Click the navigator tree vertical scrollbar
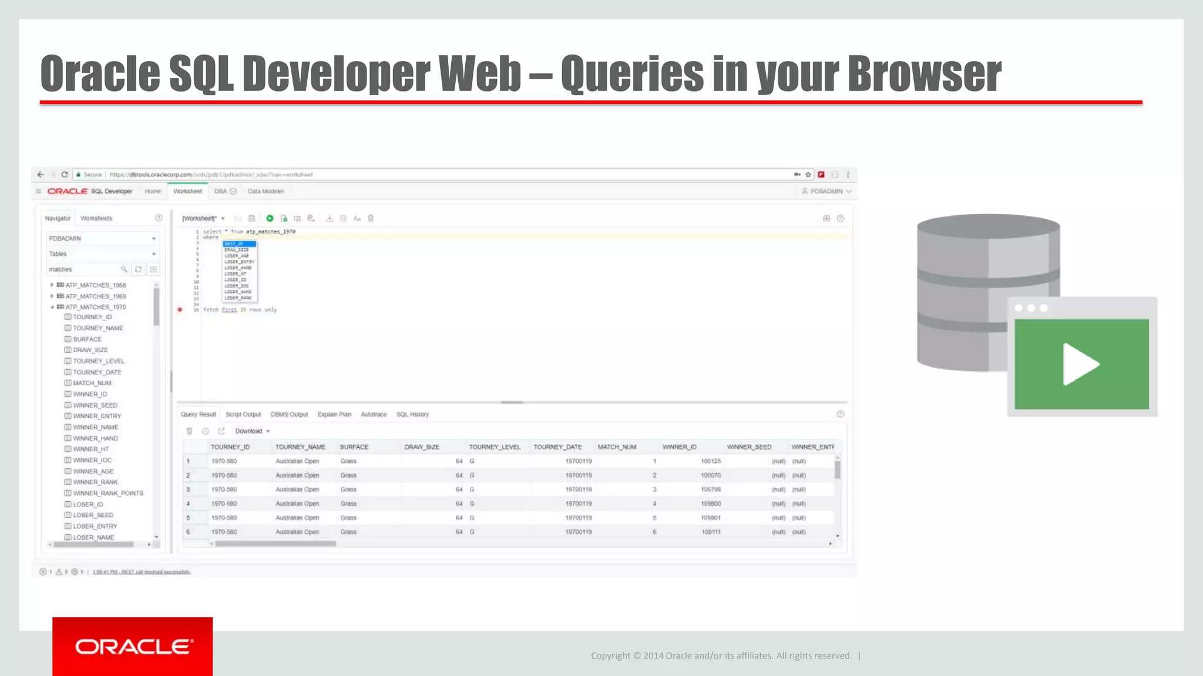 156,307
